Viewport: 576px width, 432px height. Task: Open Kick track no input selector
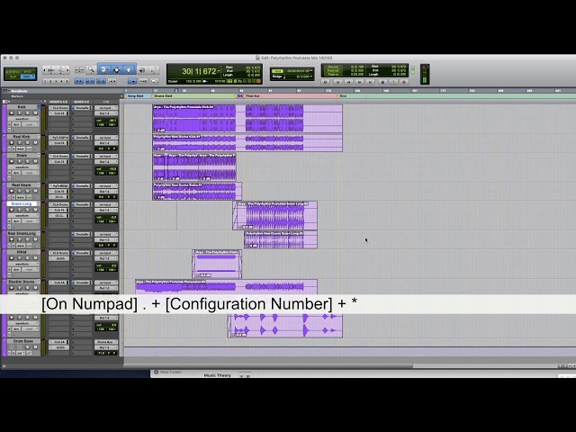[106, 108]
